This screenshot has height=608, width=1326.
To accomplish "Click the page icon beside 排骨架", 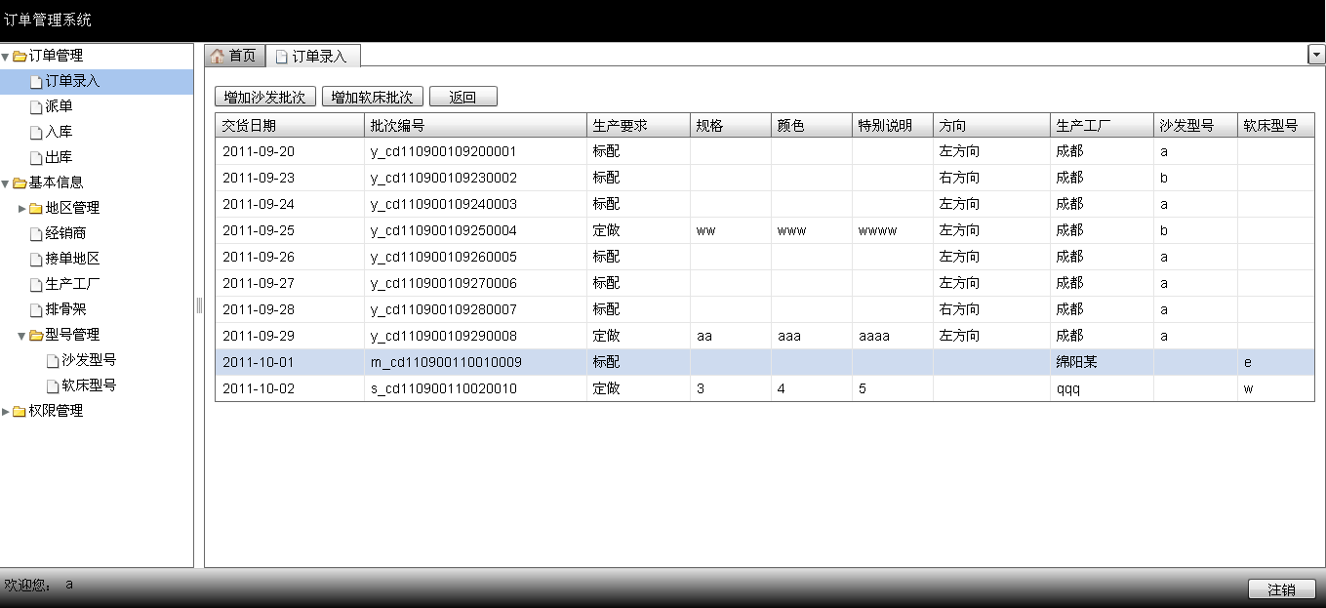I will pyautogui.click(x=36, y=309).
